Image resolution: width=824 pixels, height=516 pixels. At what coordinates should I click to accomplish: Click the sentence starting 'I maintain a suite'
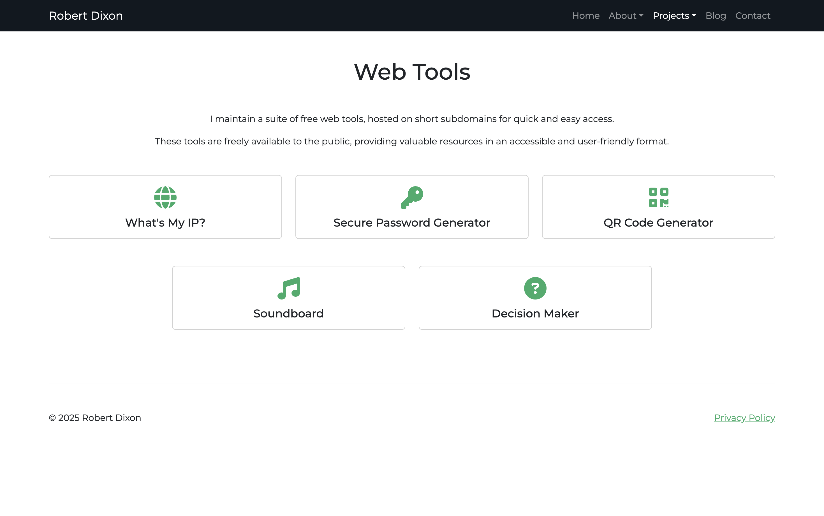[412, 119]
